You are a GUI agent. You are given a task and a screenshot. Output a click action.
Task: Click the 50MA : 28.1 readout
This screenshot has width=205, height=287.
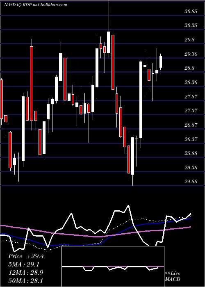pyautogui.click(x=26, y=280)
